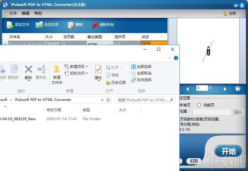
Task: Click the Delete database icon in the iPubsoft toolbar
Action: click(71, 25)
